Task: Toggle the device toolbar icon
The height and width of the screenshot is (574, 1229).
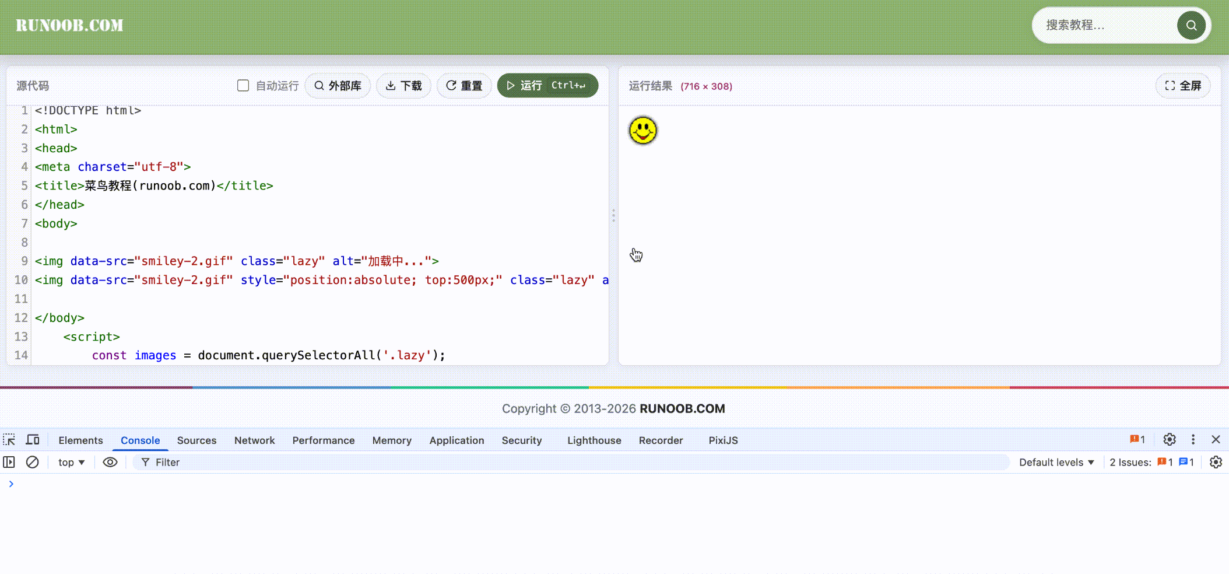Action: point(33,440)
